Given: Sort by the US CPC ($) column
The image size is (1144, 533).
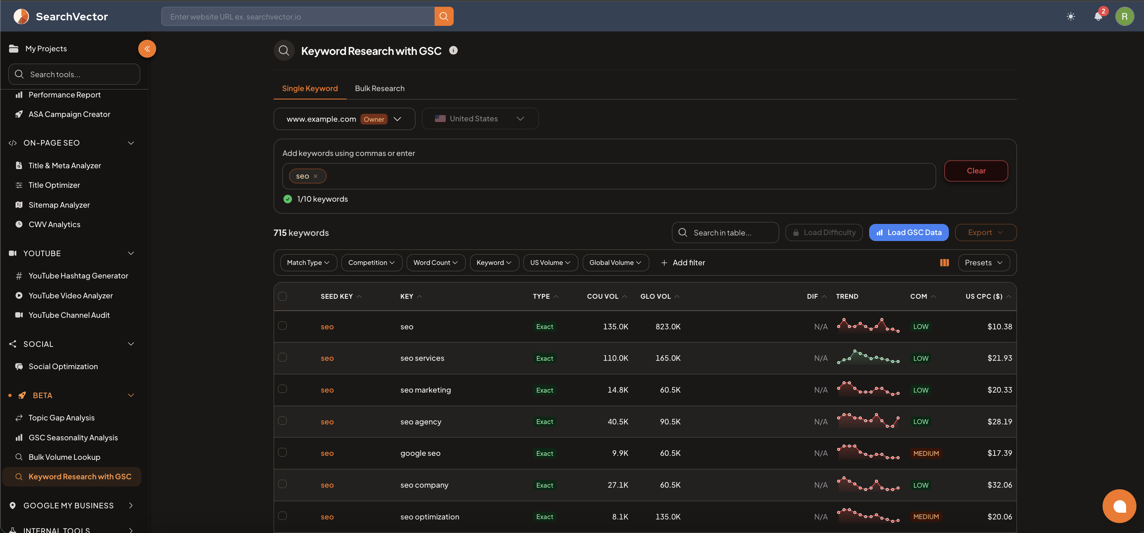Looking at the screenshot, I should coord(988,296).
